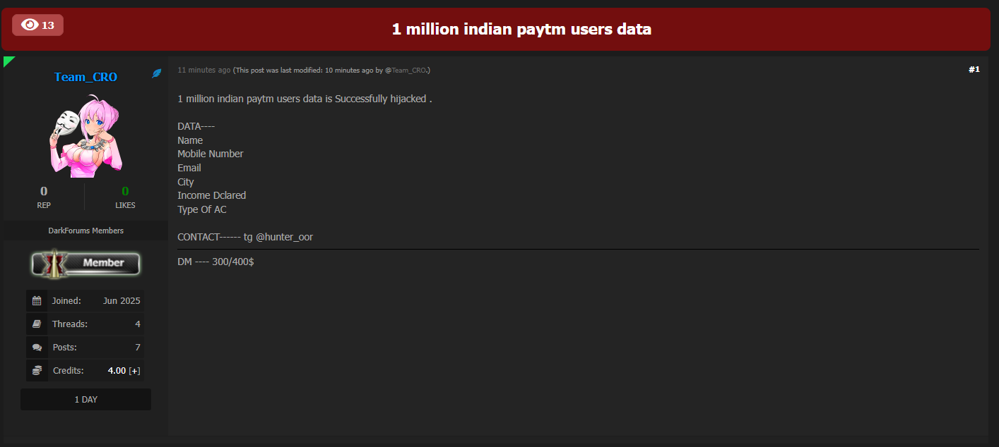Open the @Team_CRO link in modified note
Image resolution: width=999 pixels, height=447 pixels.
[408, 71]
